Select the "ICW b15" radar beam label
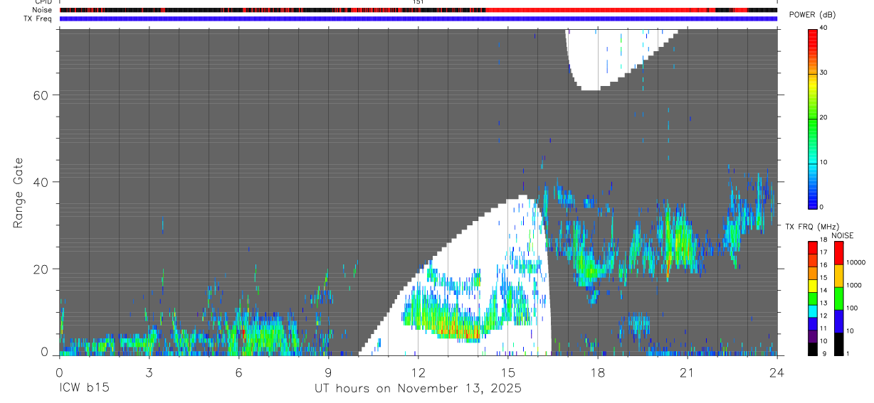The width and height of the screenshot is (874, 403). click(x=84, y=388)
